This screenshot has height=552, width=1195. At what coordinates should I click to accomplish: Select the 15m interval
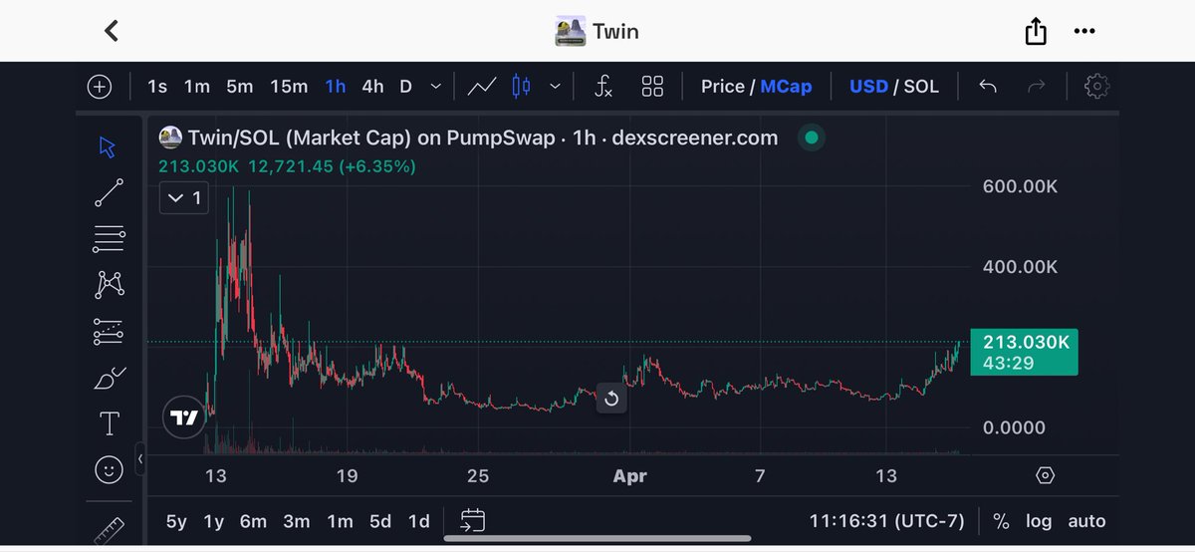tap(289, 87)
